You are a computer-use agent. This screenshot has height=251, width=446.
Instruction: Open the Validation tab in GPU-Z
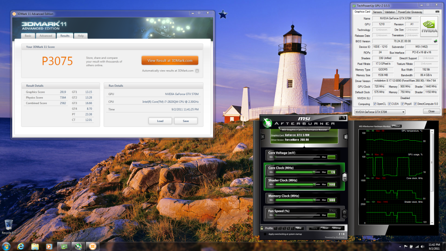(390, 12)
